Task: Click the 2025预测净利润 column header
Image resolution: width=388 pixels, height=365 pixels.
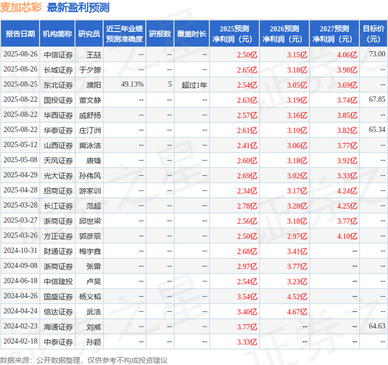Action: (x=234, y=34)
